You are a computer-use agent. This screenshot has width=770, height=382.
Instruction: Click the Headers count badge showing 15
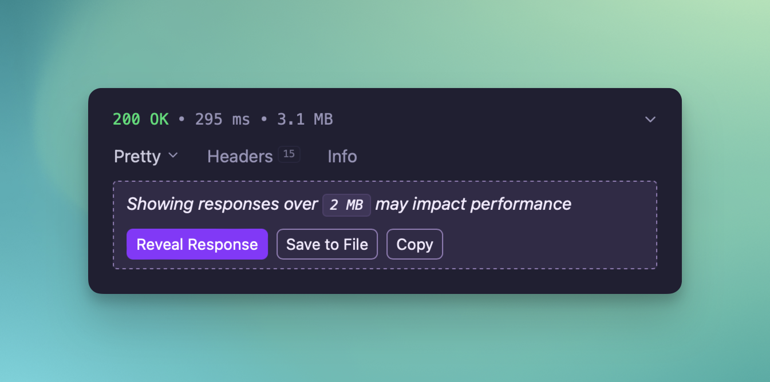click(x=289, y=154)
